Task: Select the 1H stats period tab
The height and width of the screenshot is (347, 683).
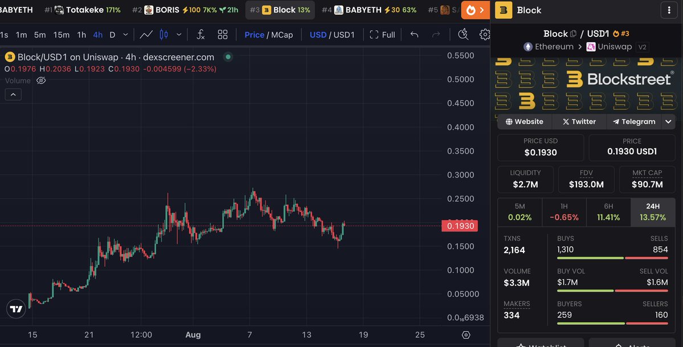Action: point(564,212)
